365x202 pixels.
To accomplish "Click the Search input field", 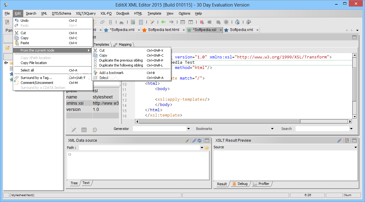I will tap(322, 129).
